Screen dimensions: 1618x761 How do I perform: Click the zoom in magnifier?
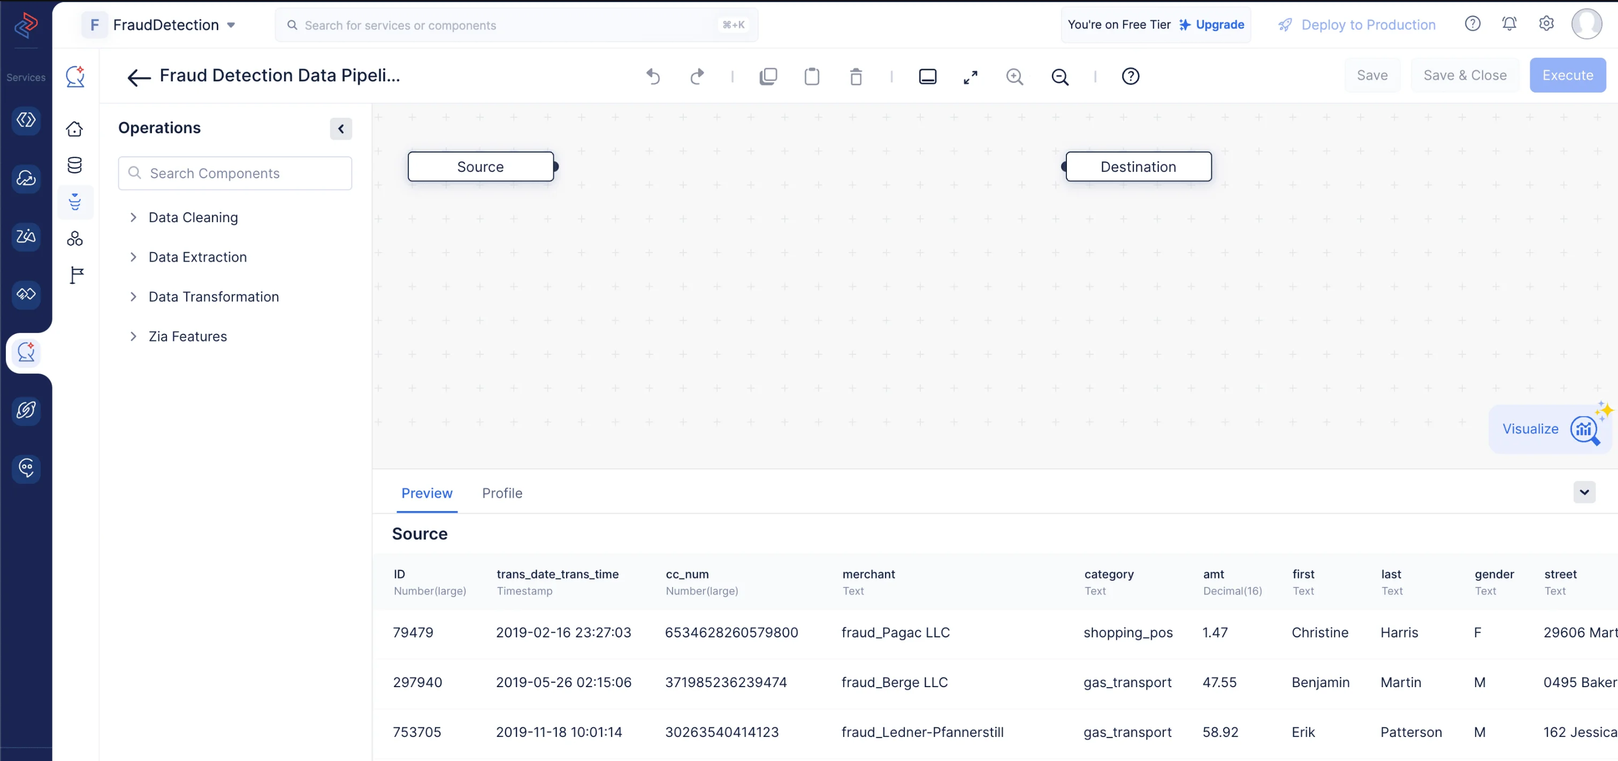coord(1014,76)
